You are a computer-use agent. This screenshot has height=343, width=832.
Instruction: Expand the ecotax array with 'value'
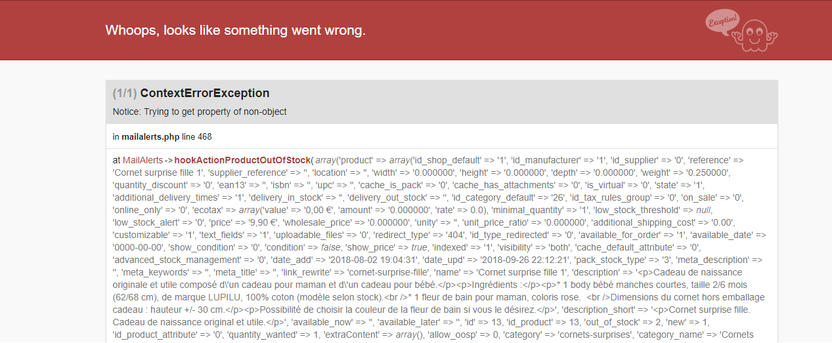(250, 210)
